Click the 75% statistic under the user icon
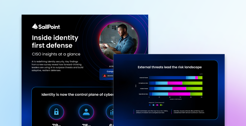Screen dimensions: 246x126 (x=86, y=125)
